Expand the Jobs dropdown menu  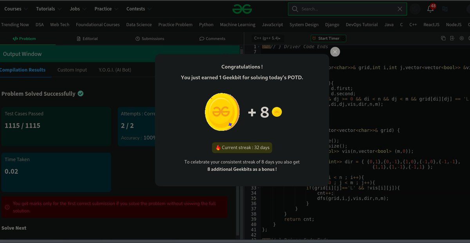pos(78,9)
